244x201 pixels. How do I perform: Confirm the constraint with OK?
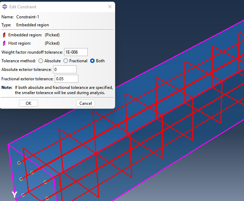pos(28,103)
